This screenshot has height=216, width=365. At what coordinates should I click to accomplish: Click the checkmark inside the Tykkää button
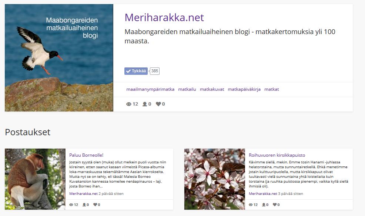129,71
